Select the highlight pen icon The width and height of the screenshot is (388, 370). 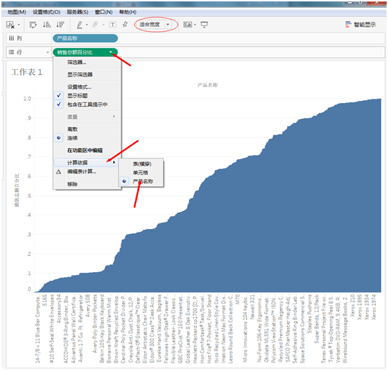[80, 25]
